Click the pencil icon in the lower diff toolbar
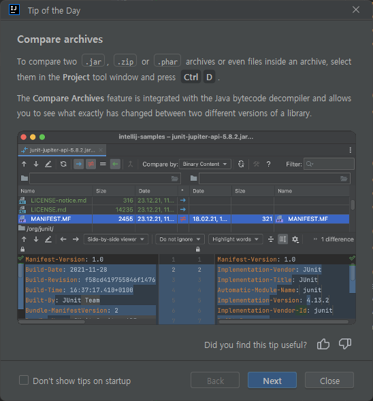Screen dimensions: 373x401 pos(48,239)
